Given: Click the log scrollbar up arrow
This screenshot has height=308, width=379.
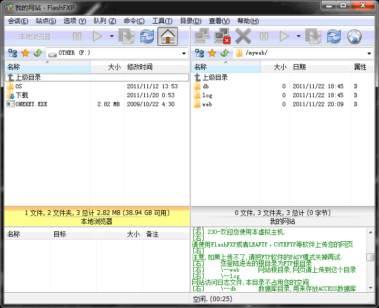Looking at the screenshot, I should 370,232.
